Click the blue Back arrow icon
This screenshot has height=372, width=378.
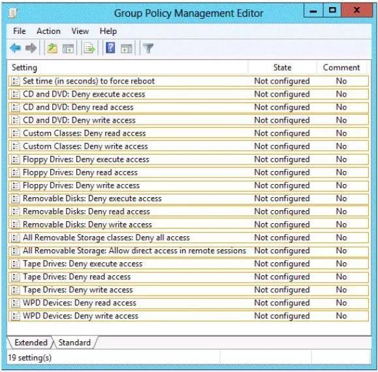click(x=16, y=48)
